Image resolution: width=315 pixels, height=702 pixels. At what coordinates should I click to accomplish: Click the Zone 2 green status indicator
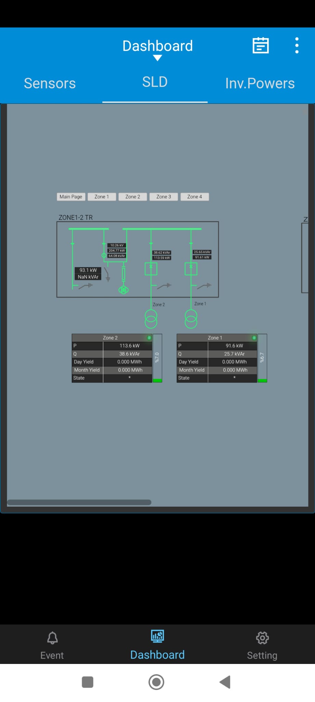click(x=149, y=338)
